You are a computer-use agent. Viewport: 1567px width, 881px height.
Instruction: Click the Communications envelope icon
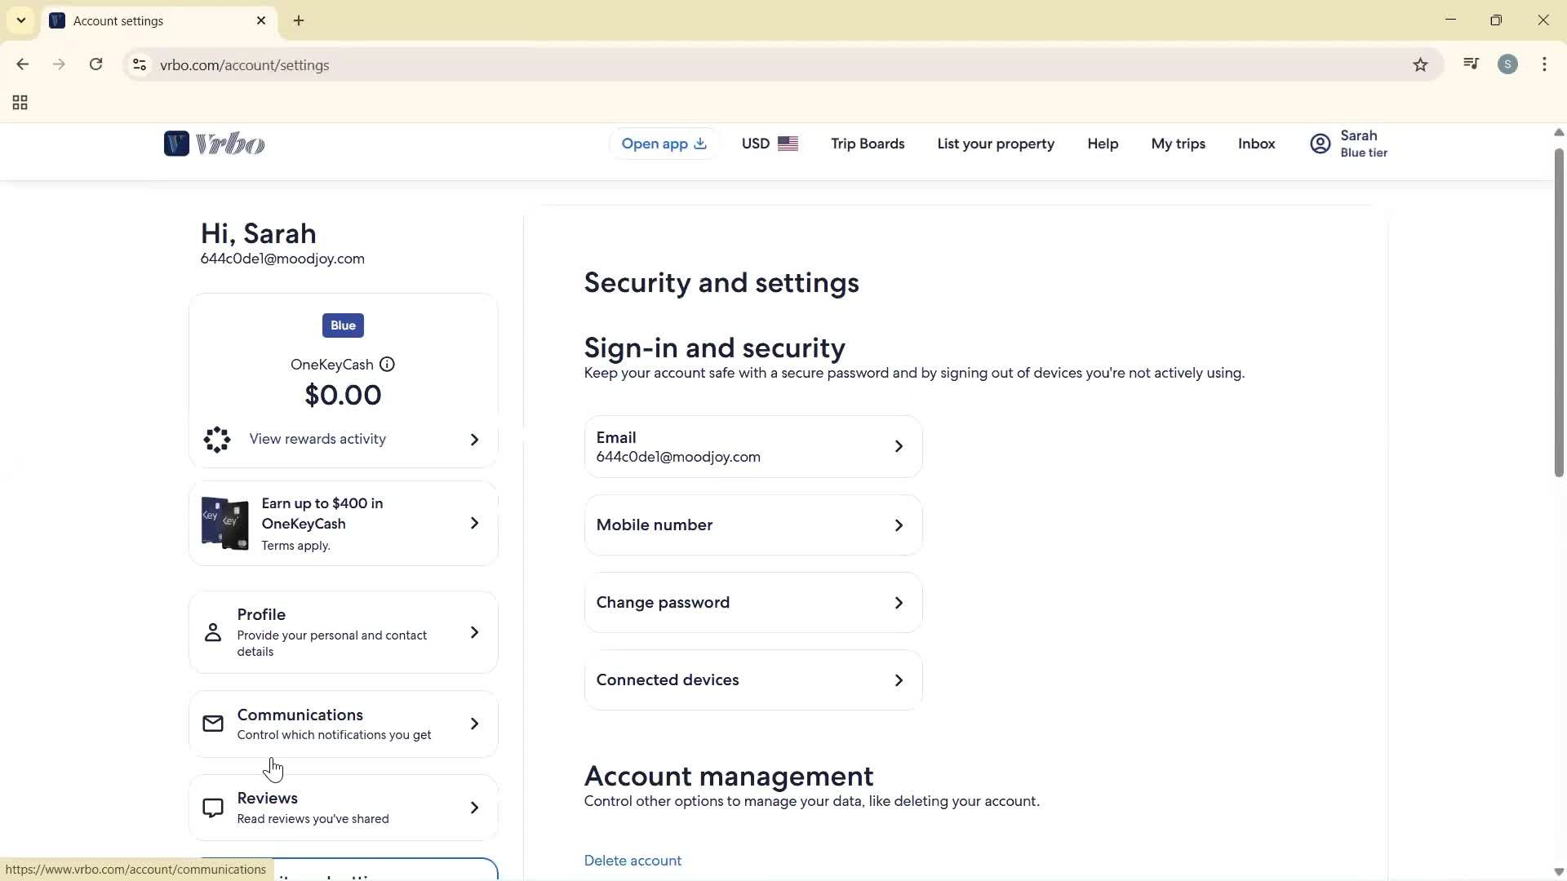click(x=212, y=723)
